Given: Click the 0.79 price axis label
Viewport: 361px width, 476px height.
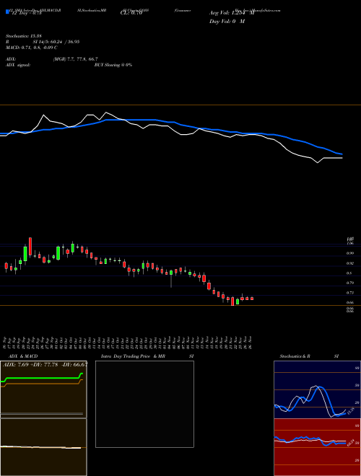Looking at the screenshot, I should pos(350,283).
